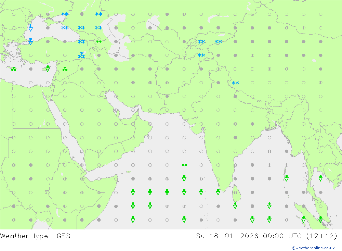This screenshot has height=251, width=342.
Task: Click the shower symbol at India's southern tip
Action: click(218, 192)
